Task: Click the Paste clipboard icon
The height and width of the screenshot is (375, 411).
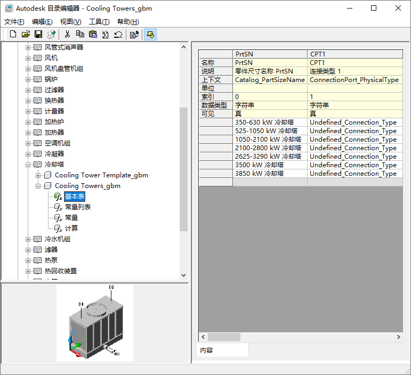Action: point(93,34)
